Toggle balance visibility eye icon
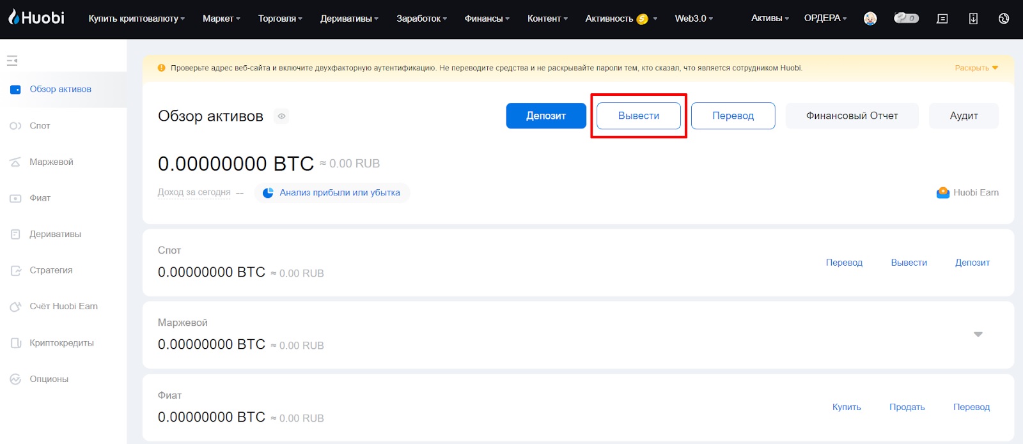 tap(281, 116)
